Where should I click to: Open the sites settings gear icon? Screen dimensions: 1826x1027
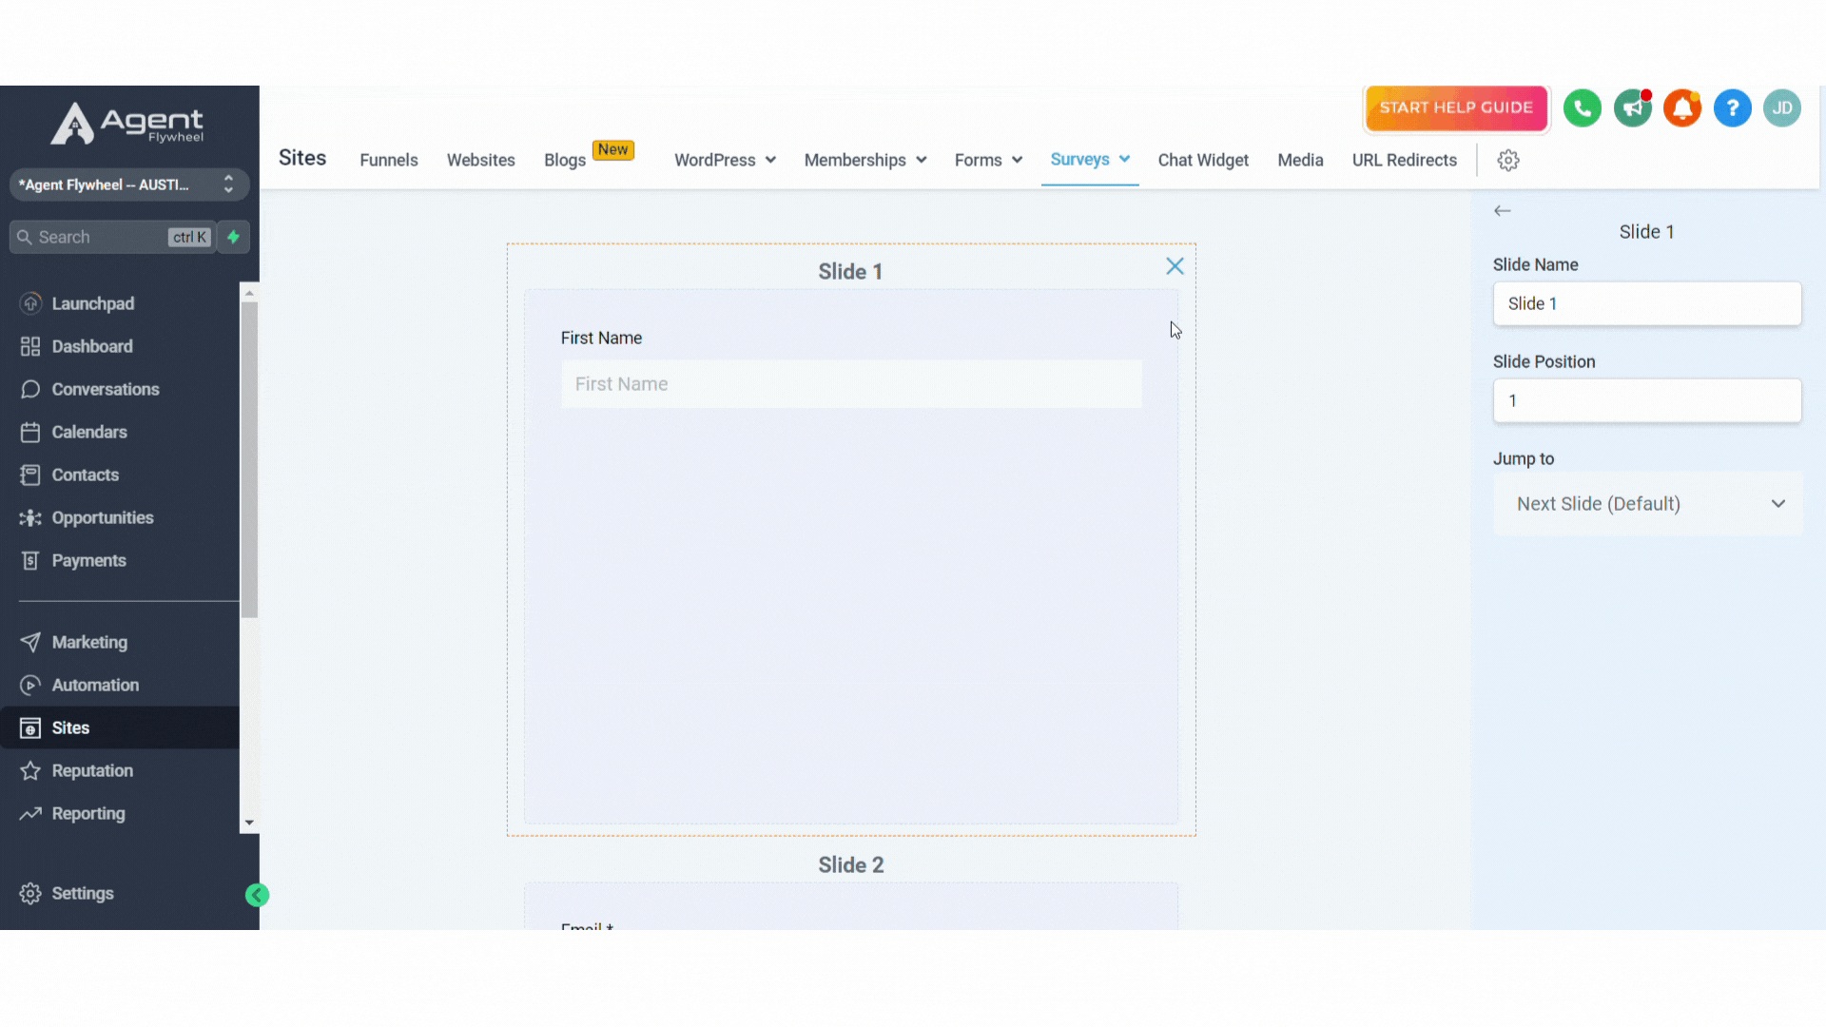1509,160
